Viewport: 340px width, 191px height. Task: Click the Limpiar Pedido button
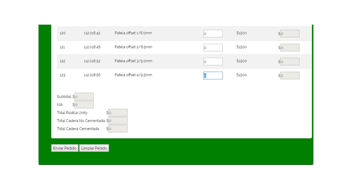pyautogui.click(x=94, y=148)
